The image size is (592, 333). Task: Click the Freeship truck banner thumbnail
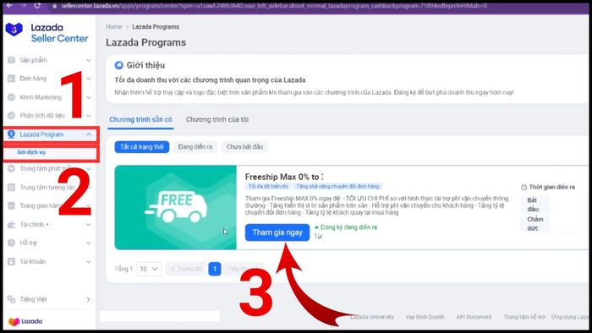[176, 207]
